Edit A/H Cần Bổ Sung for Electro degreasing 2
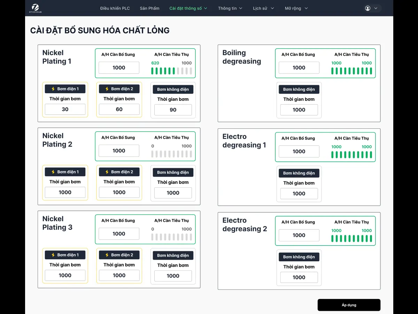The width and height of the screenshot is (418, 314). (x=299, y=235)
